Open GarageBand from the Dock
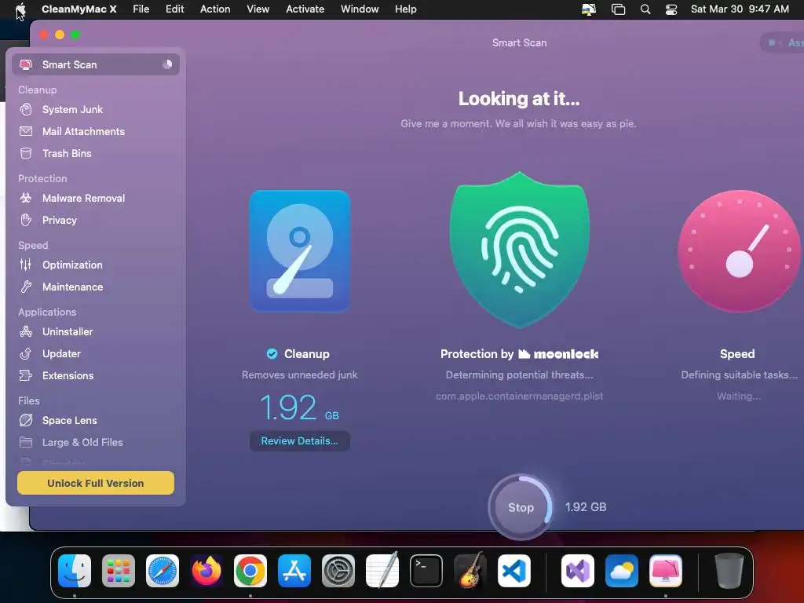This screenshot has width=804, height=603. coord(470,571)
